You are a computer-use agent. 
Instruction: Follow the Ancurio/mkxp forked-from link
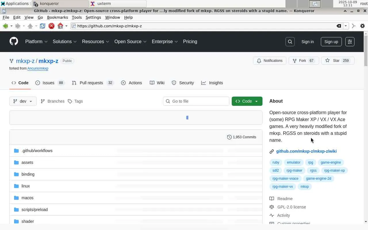[x=38, y=68]
